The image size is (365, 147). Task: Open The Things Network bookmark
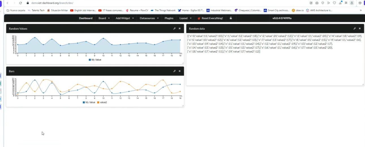point(163,10)
